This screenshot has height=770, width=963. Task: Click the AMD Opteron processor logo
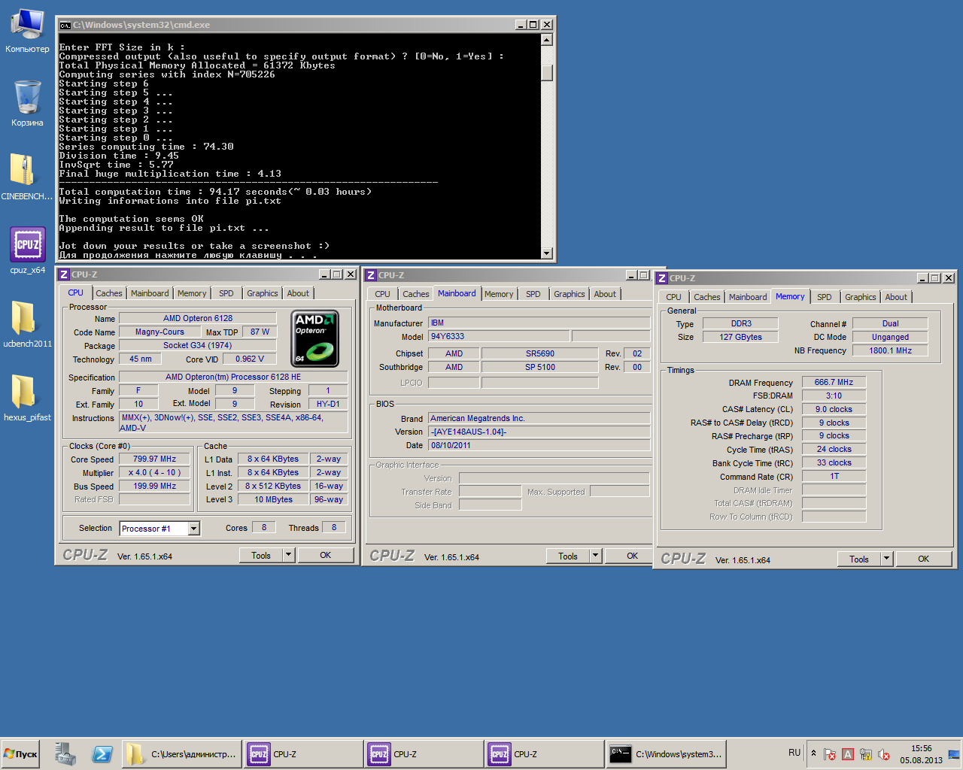[315, 338]
